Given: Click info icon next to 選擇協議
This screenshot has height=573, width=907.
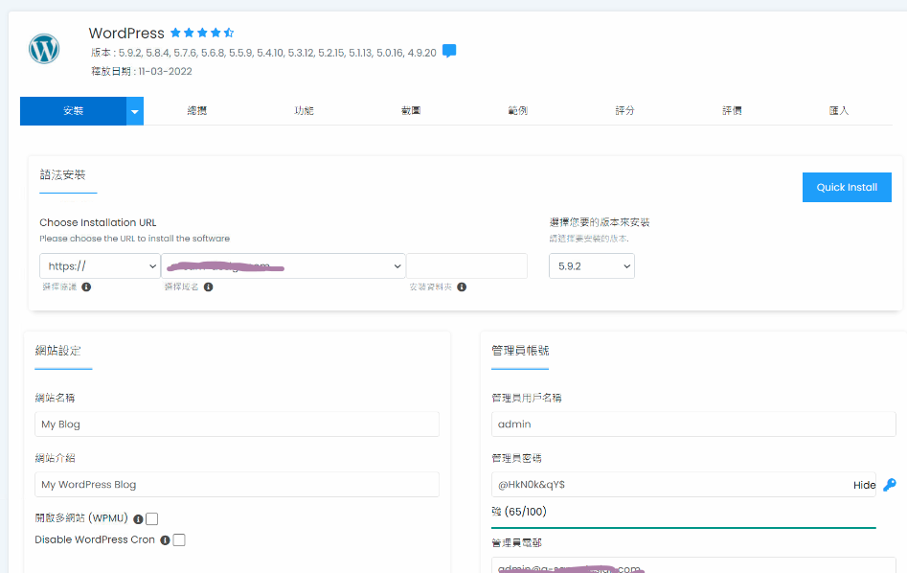Looking at the screenshot, I should (x=86, y=286).
